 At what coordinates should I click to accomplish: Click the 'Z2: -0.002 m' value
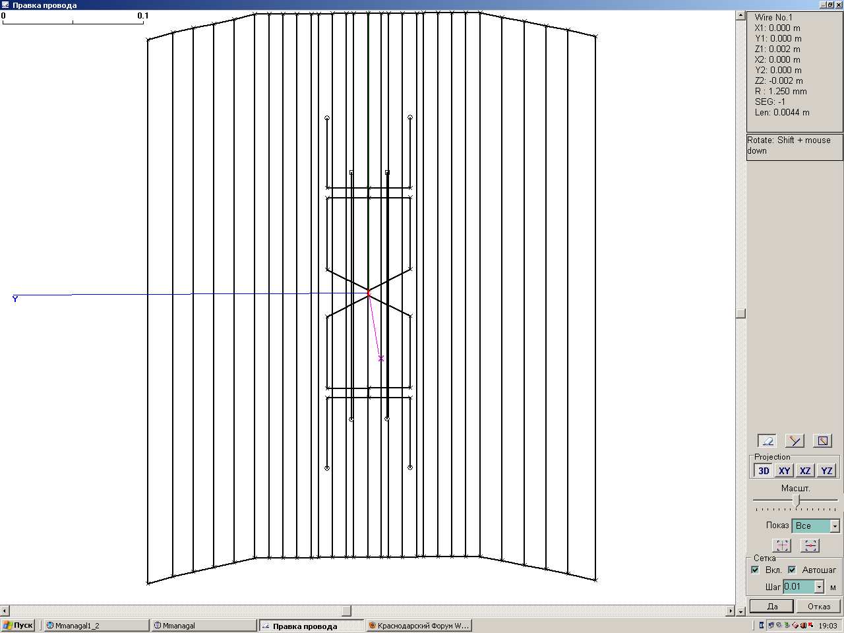click(779, 80)
